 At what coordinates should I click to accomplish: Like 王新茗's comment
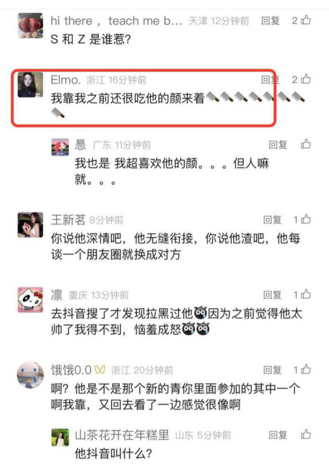coord(306,219)
